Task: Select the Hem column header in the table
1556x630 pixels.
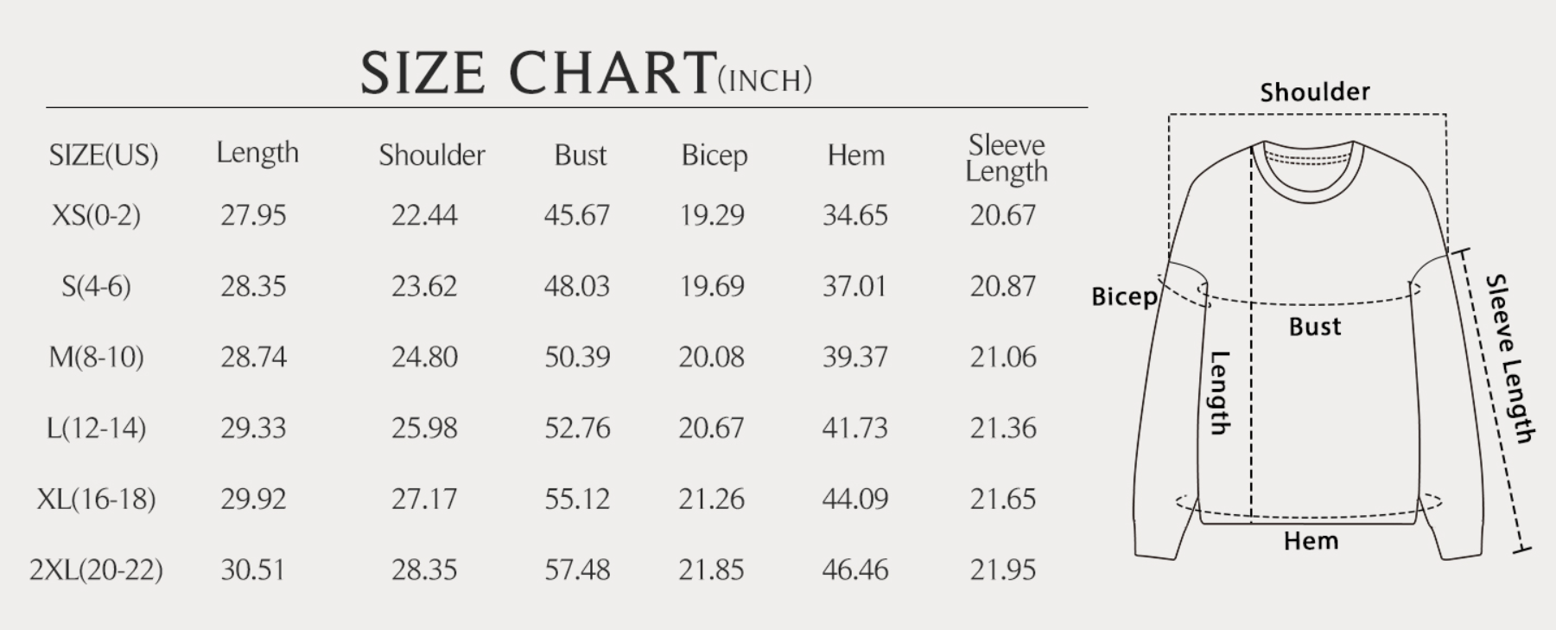Action: pos(855,156)
